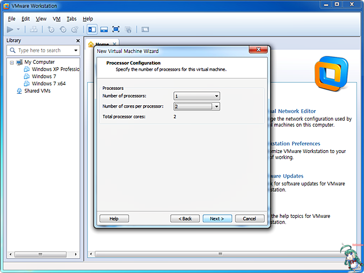Select the Windows 7 x64 virtual machine
This screenshot has height=273, width=364.
coord(49,84)
